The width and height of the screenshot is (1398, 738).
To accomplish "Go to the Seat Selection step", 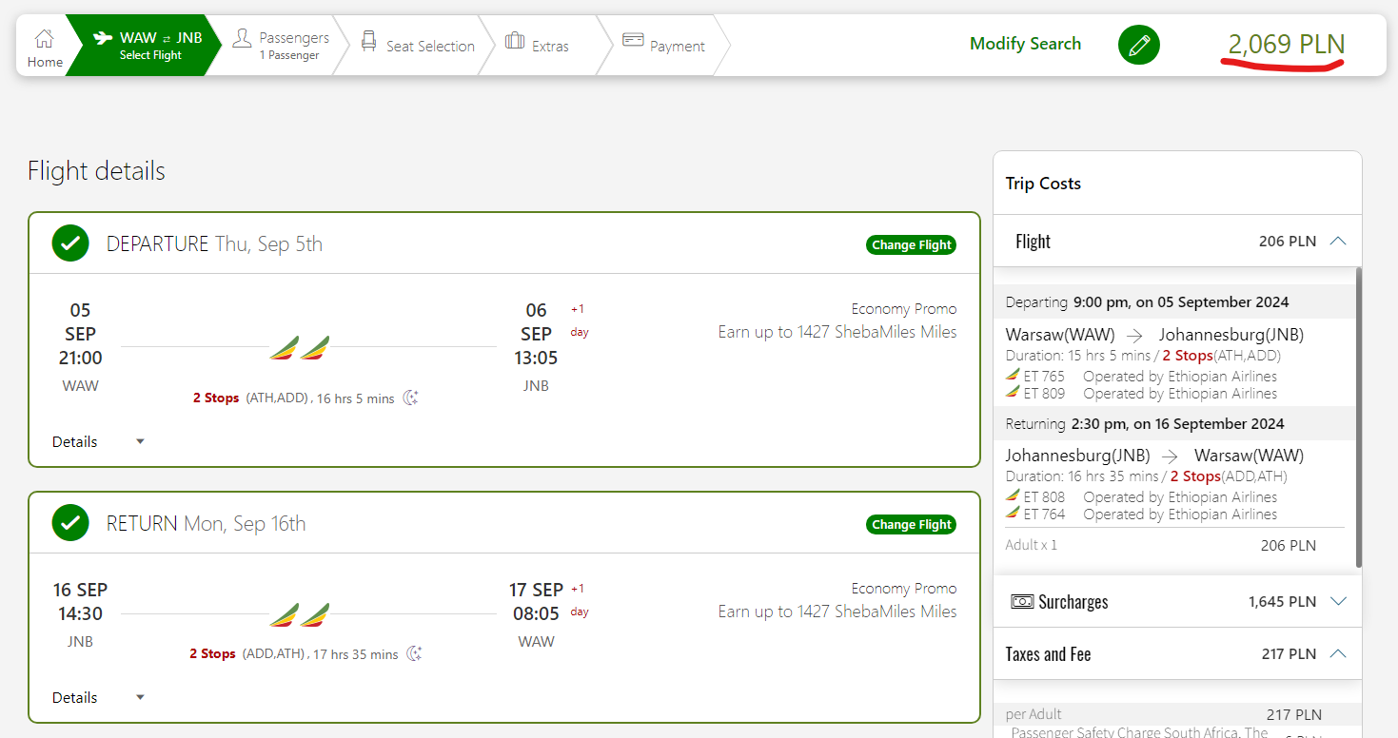I will click(418, 45).
